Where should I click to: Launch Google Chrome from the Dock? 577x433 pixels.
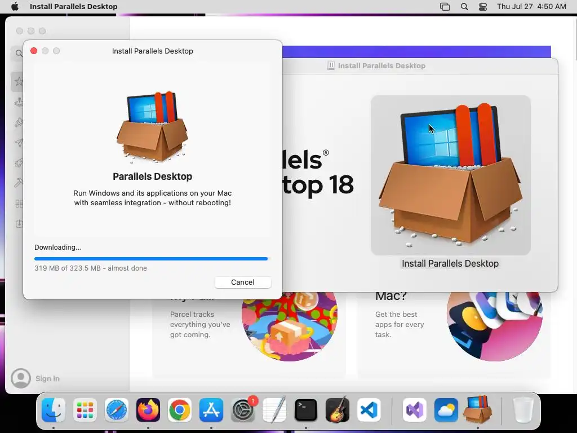coord(180,410)
